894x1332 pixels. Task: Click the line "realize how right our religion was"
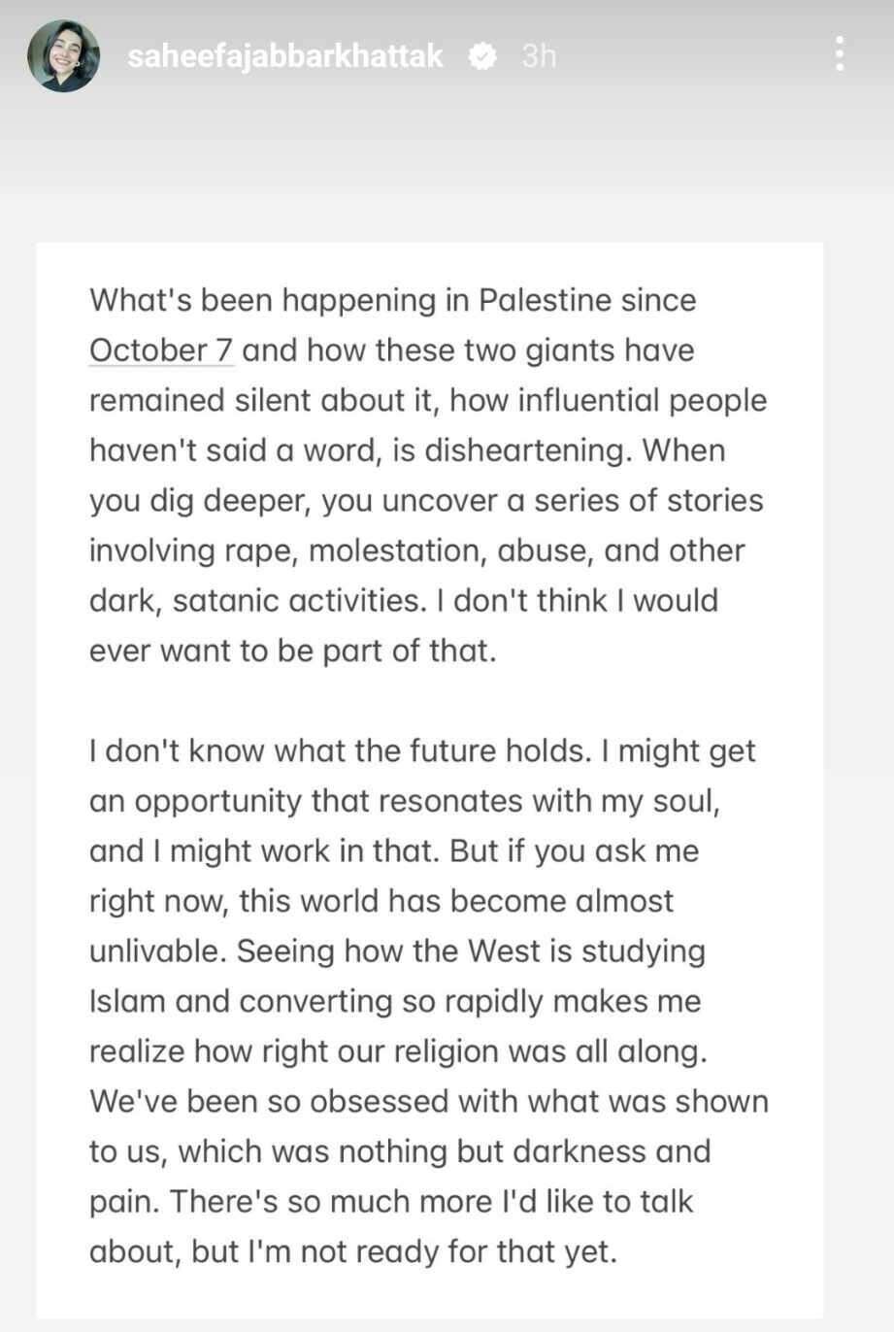(x=397, y=1051)
